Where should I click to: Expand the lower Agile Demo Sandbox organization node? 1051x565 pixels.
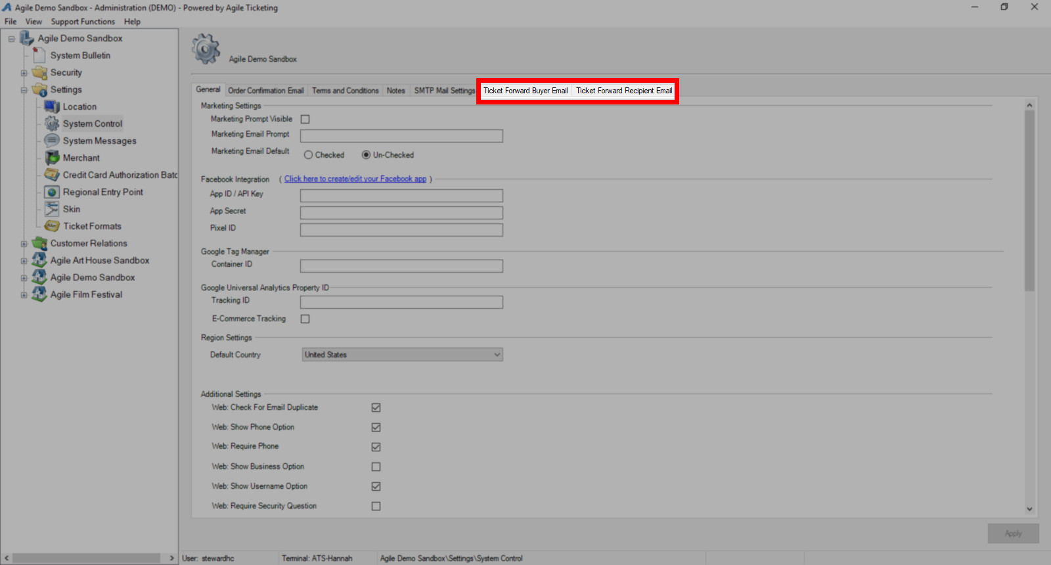[x=24, y=278]
